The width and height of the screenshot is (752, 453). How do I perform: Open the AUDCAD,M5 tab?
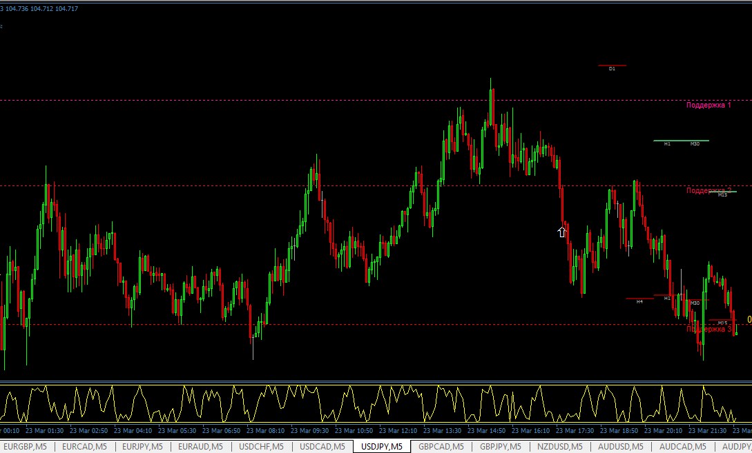pos(682,446)
